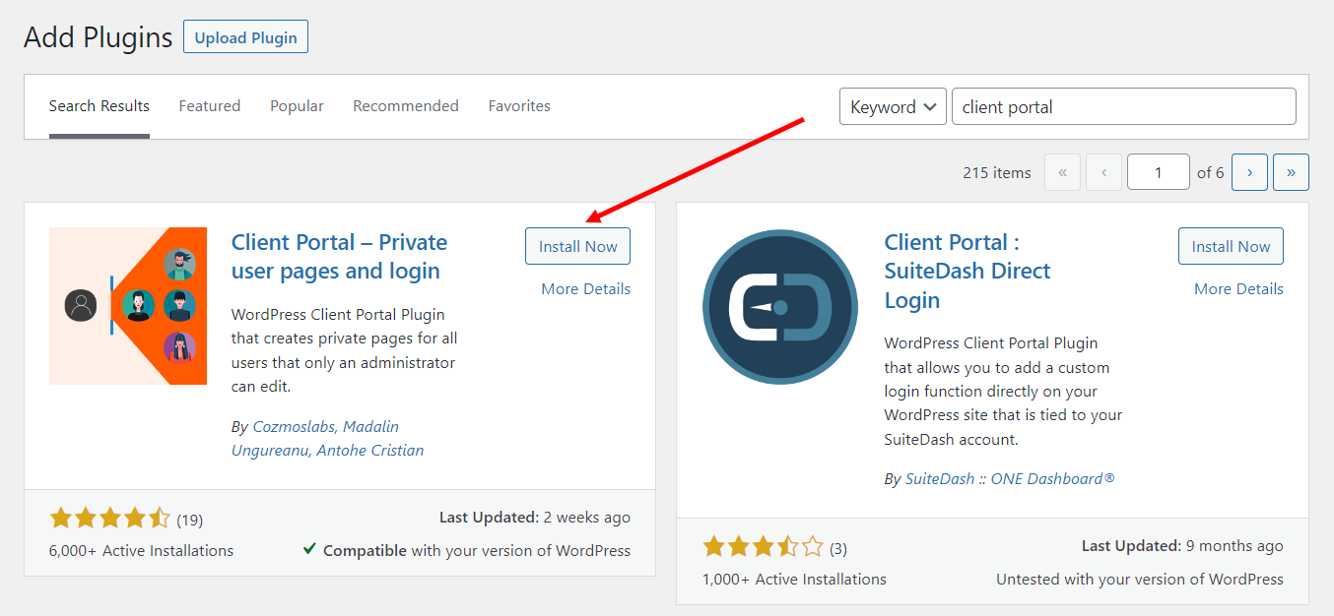Click the Upload Plugin button
1334x616 pixels.
[x=245, y=37]
